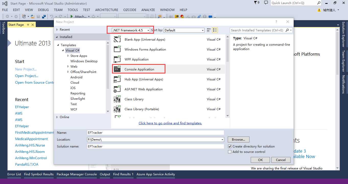
Task: Click the Class Library template icon
Action: [x=117, y=99]
